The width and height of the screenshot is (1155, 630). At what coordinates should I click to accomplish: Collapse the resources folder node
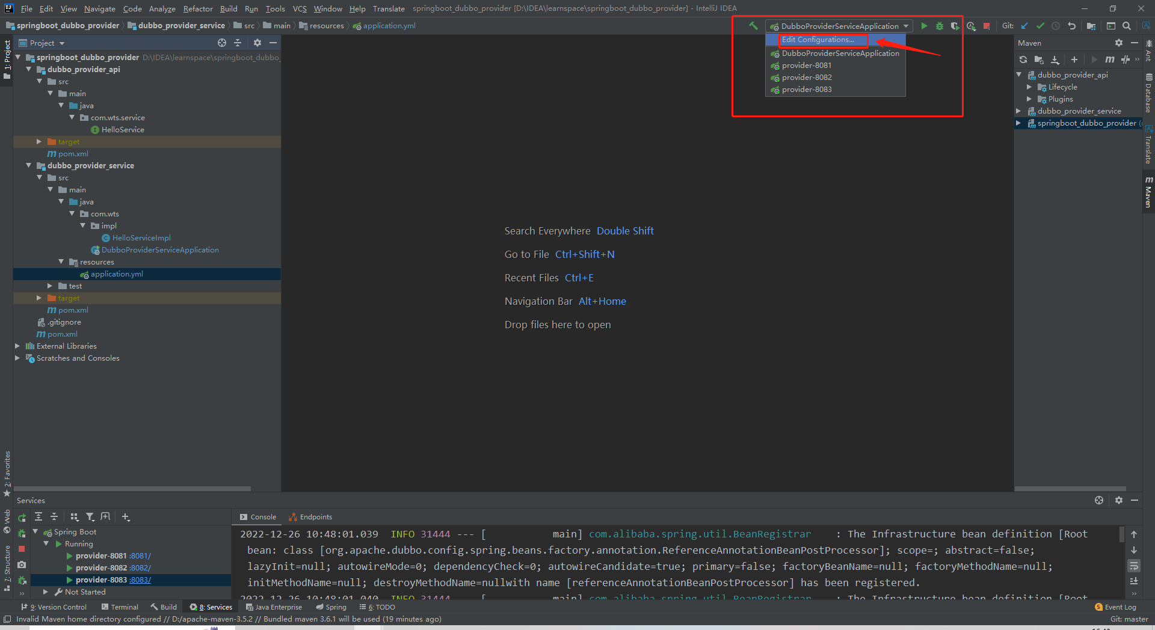click(x=61, y=261)
